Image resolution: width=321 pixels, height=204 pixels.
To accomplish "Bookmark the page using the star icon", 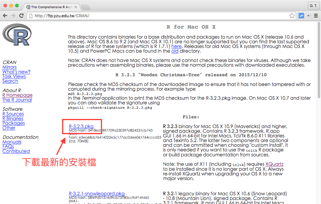I will coord(292,16).
